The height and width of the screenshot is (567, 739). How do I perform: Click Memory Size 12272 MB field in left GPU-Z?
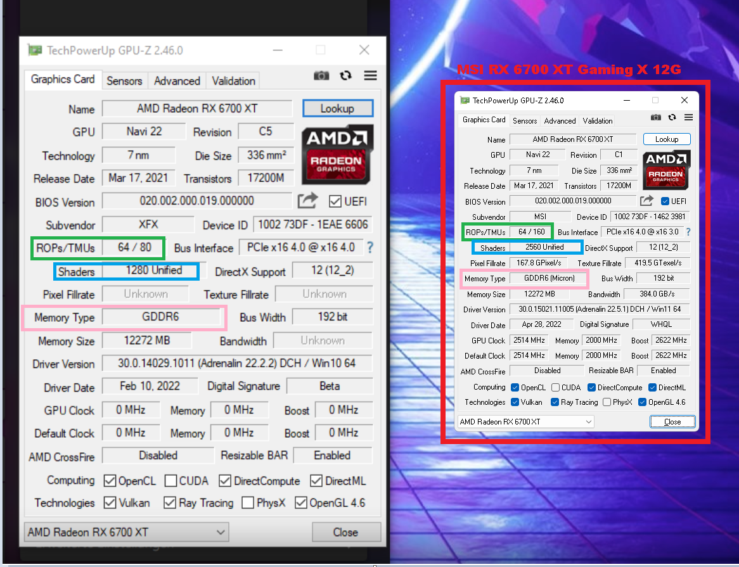pos(146,340)
